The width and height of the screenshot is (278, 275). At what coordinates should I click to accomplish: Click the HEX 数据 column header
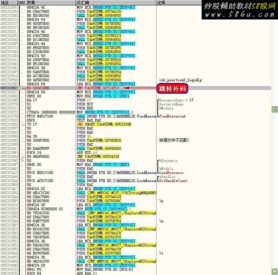click(47, 3)
